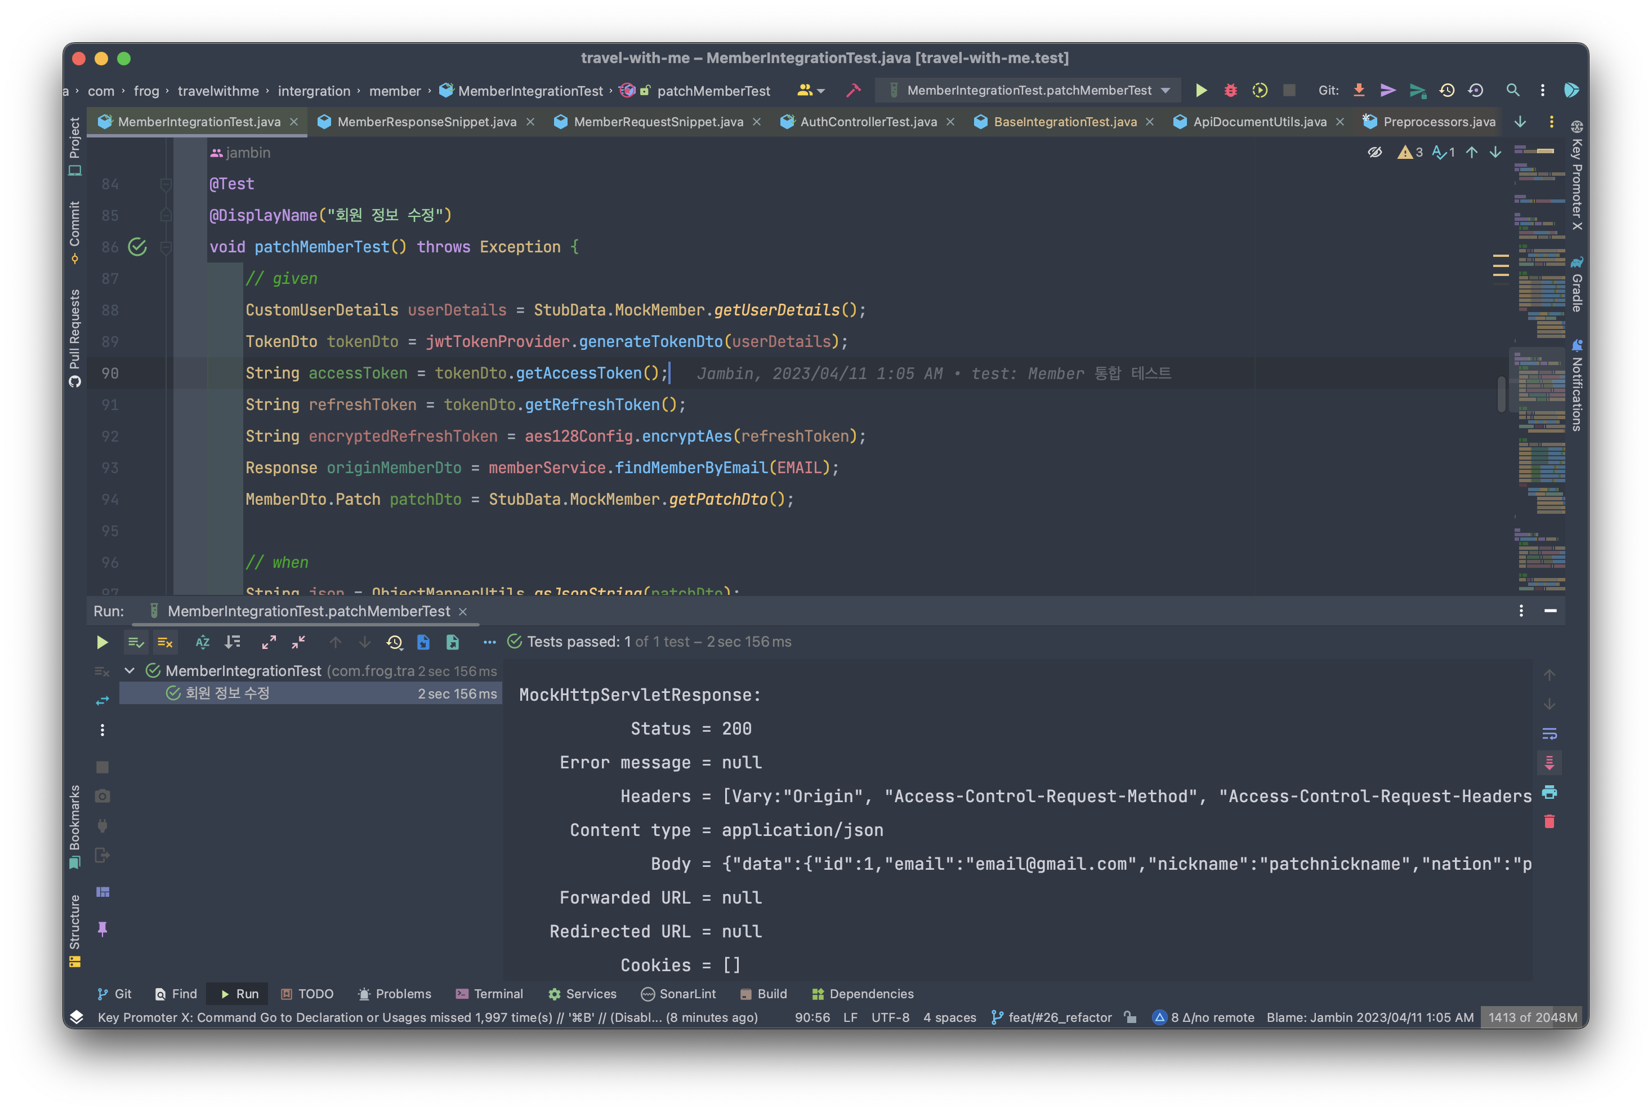This screenshot has width=1652, height=1112.
Task: Open Search Everywhere magnifier icon
Action: tap(1512, 90)
